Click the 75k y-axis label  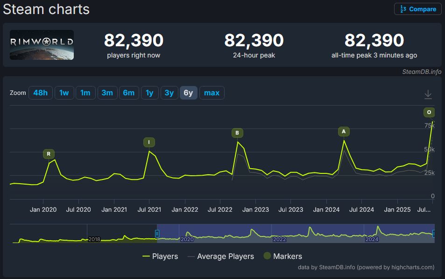click(430, 126)
